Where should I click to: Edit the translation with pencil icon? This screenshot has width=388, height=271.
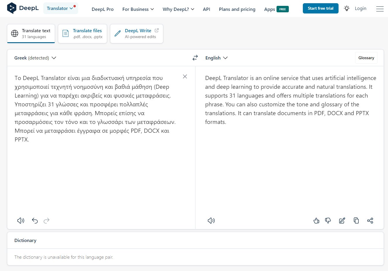(342, 221)
